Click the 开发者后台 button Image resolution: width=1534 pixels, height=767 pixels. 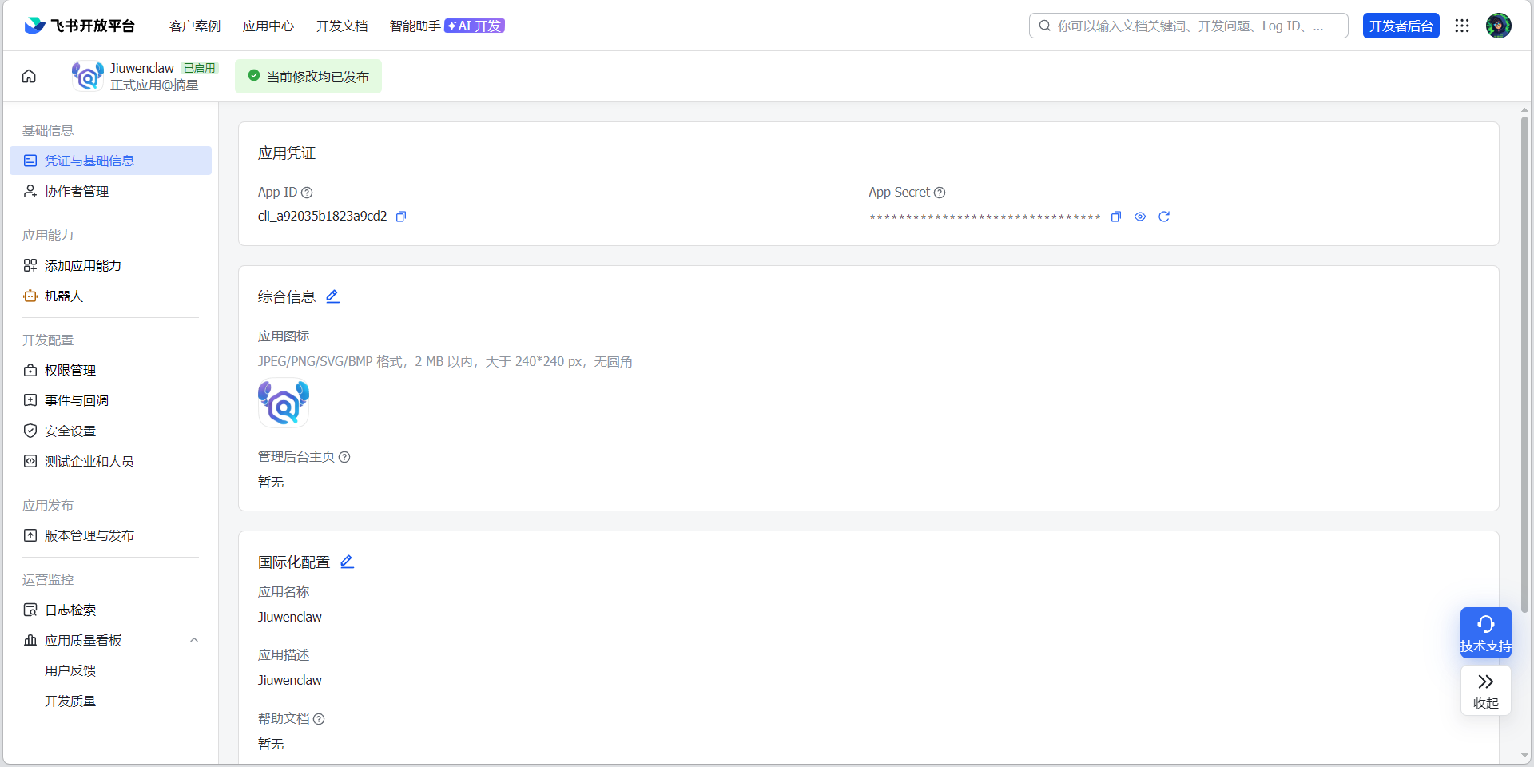(x=1401, y=26)
